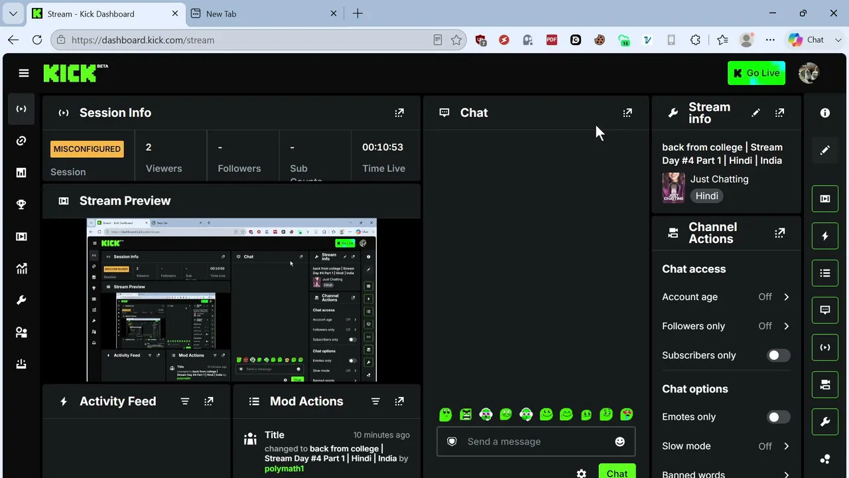The height and width of the screenshot is (478, 849).
Task: Open browser settings and more menu
Action: 770,40
